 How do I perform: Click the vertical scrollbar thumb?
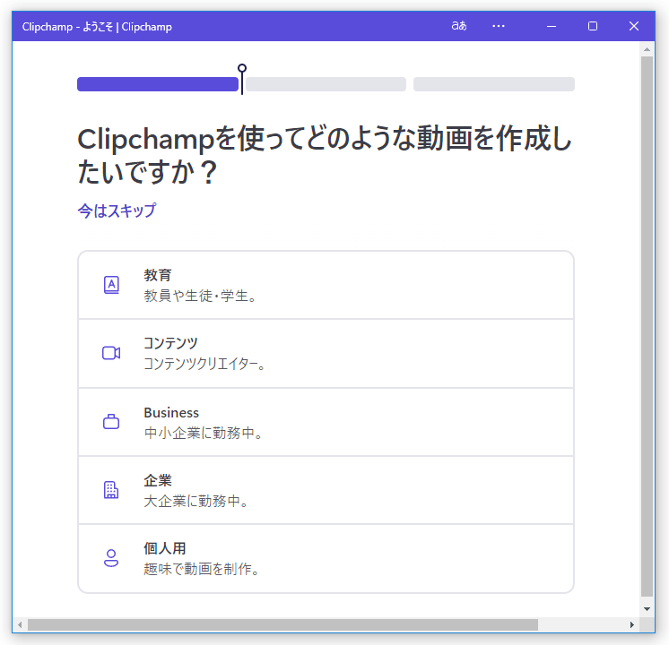[647, 327]
